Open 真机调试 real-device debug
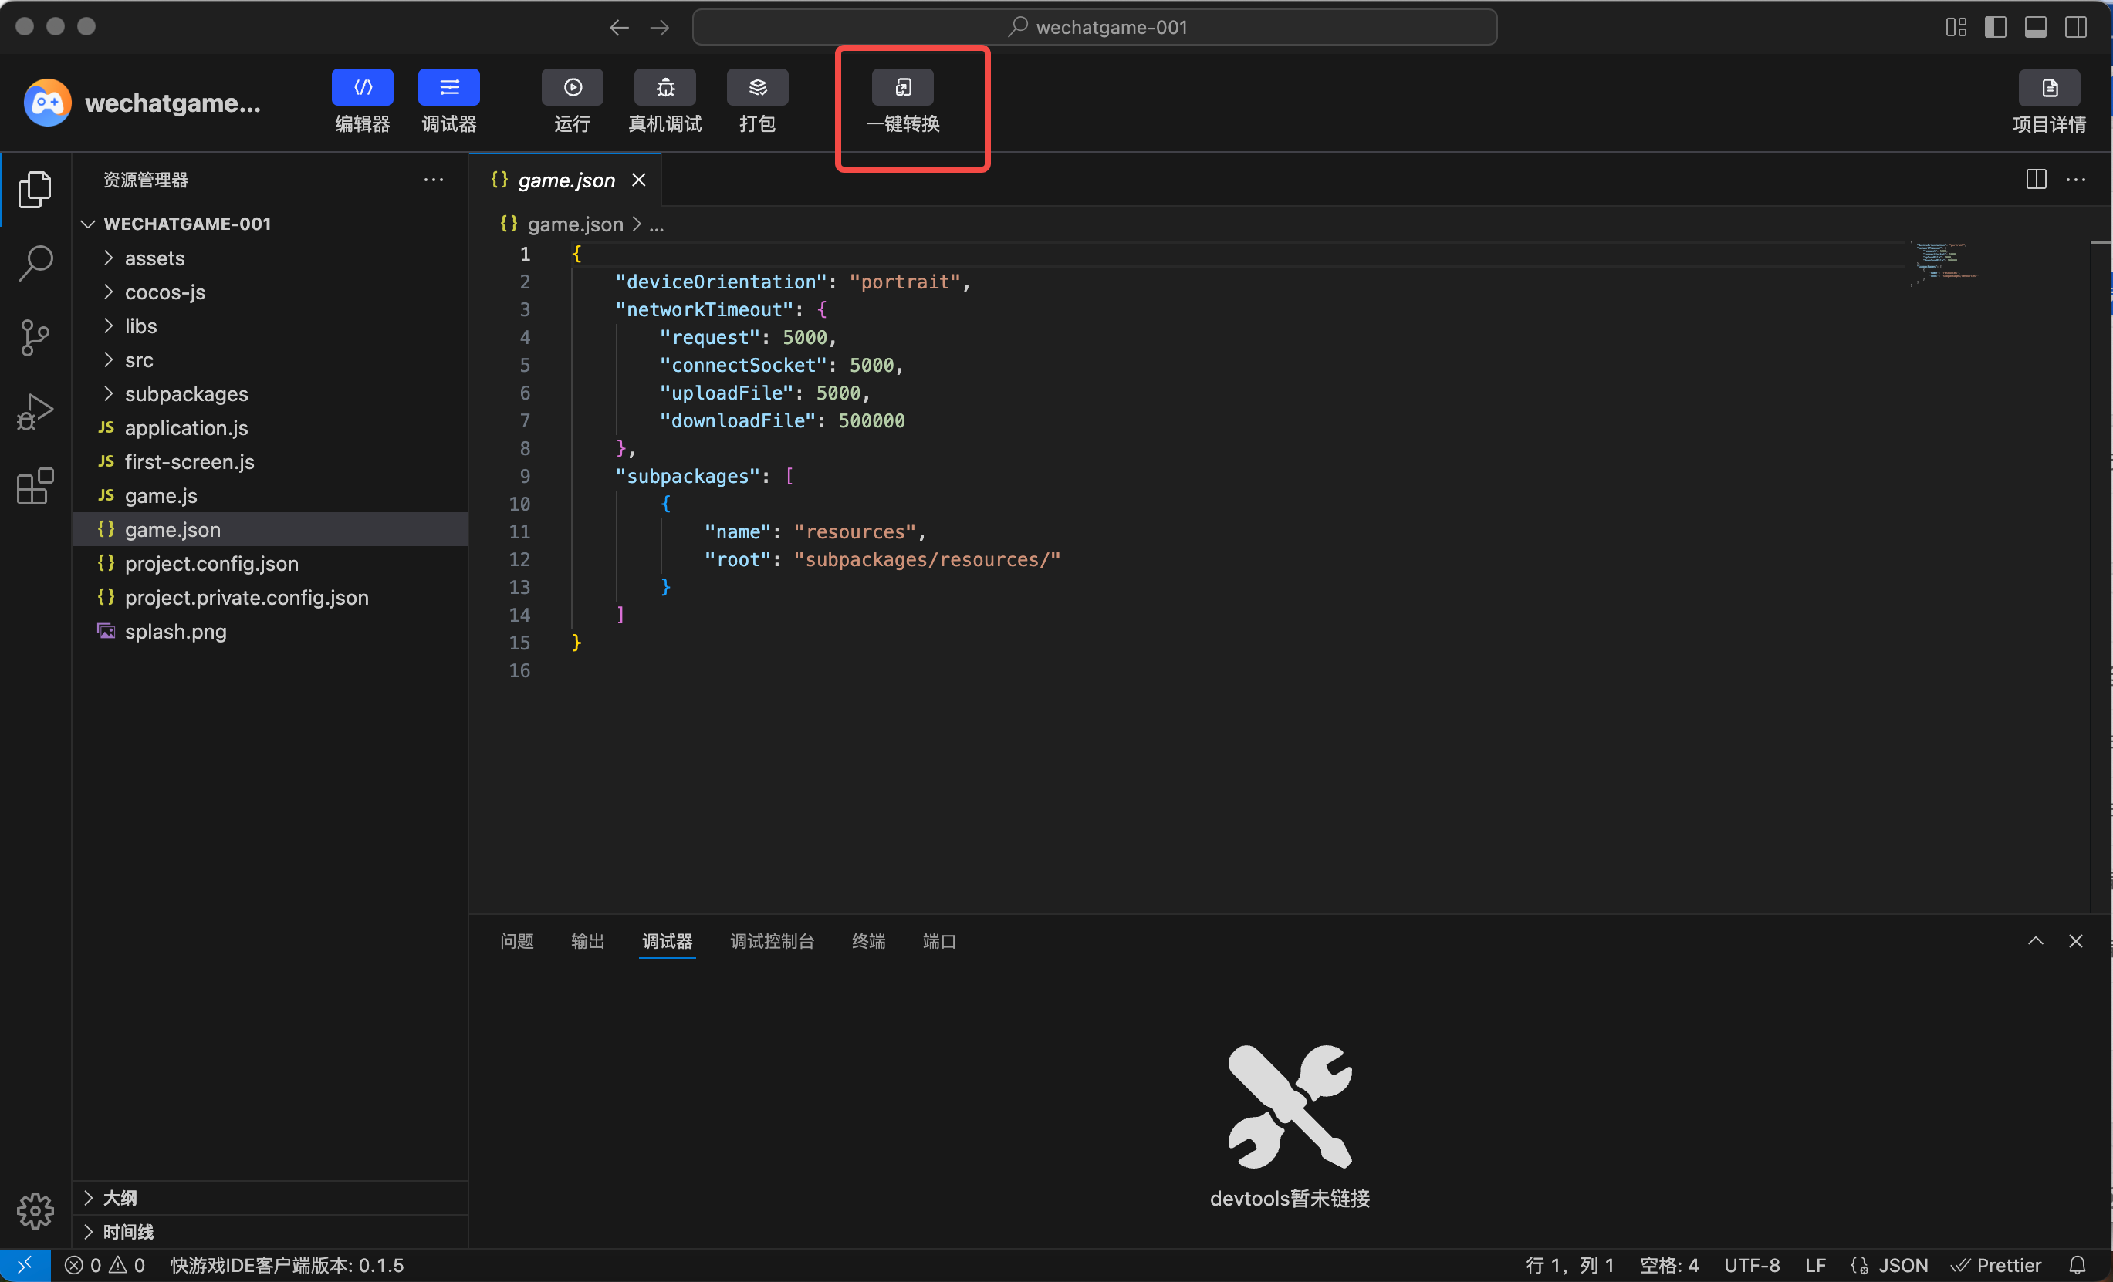 pyautogui.click(x=664, y=87)
